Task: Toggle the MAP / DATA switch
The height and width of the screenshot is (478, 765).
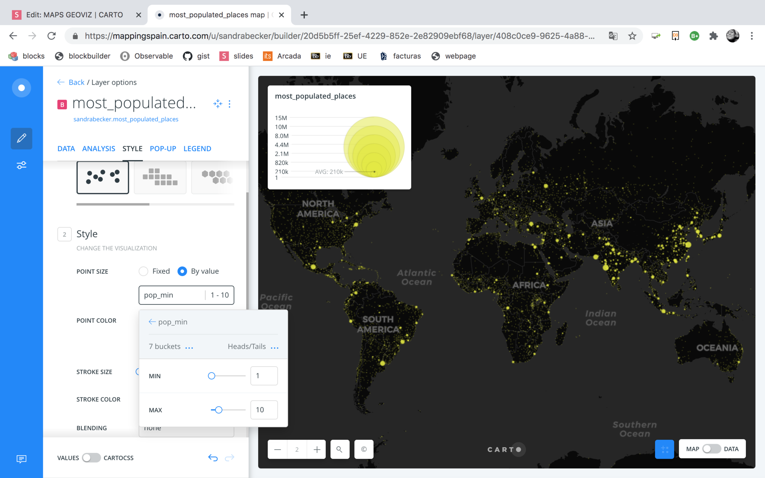Action: tap(711, 449)
